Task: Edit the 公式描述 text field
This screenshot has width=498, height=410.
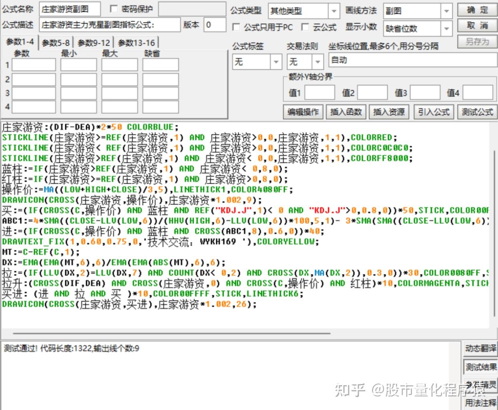Action: [x=110, y=25]
